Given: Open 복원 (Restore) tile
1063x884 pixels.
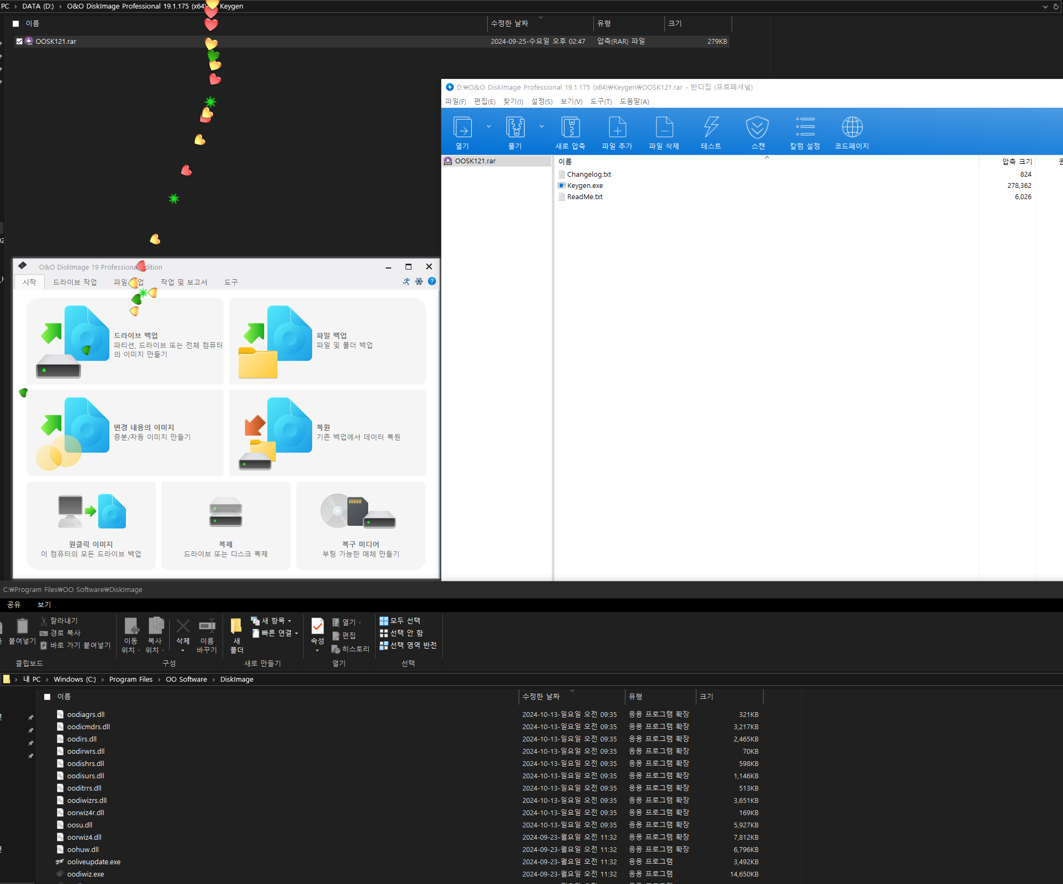Looking at the screenshot, I should [x=328, y=433].
